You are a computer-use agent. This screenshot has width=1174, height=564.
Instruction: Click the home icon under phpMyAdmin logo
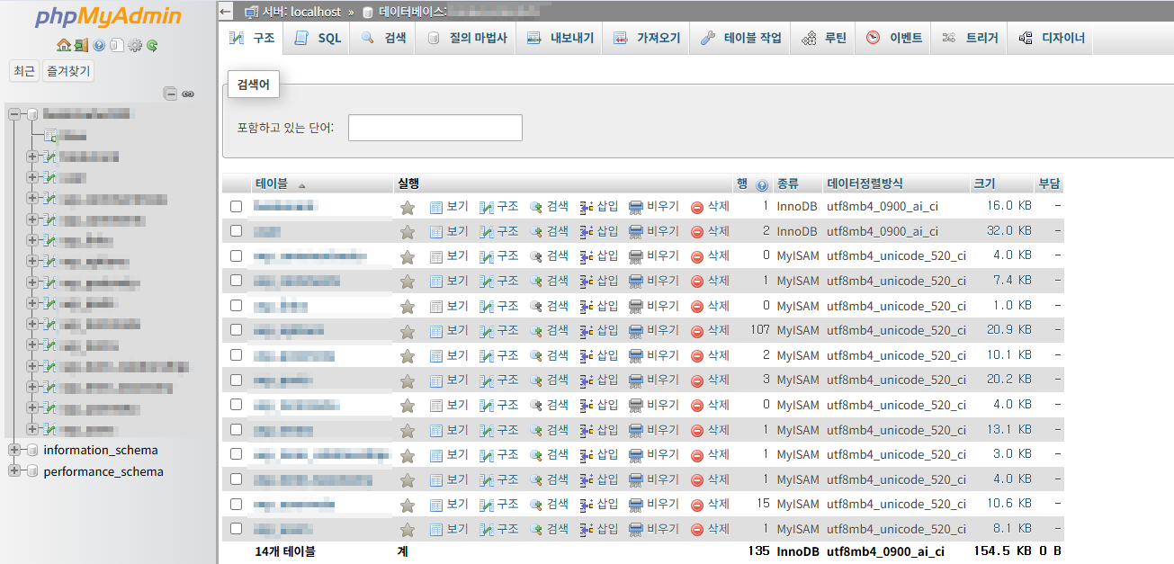click(x=63, y=45)
